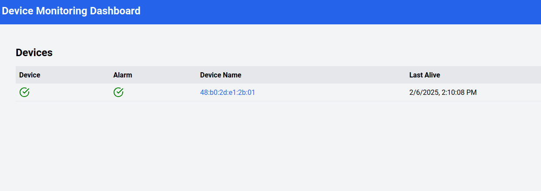
Task: Sort by the Alarm column header
Action: pos(123,75)
